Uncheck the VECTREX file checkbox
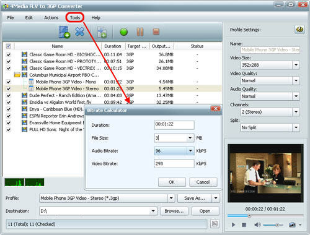Image resolution: width=310 pixels, height=235 pixels. (9, 68)
